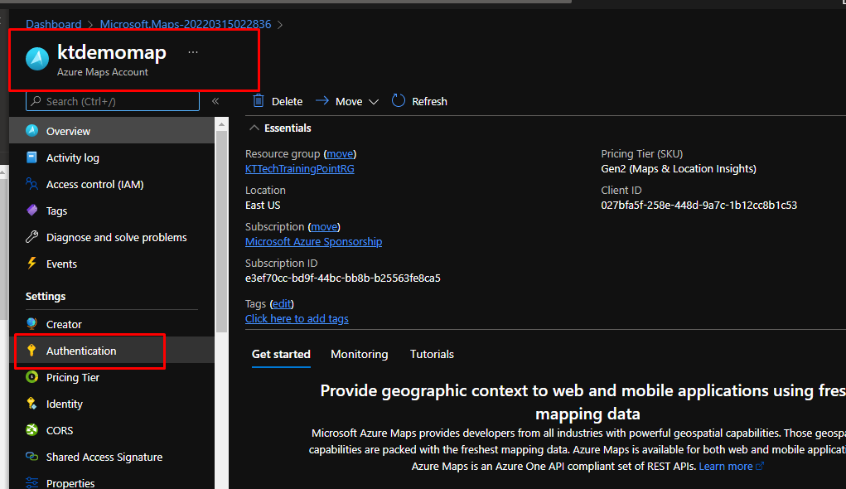This screenshot has height=489, width=846.
Task: Open Activity log in the sidebar
Action: pyautogui.click(x=112, y=157)
